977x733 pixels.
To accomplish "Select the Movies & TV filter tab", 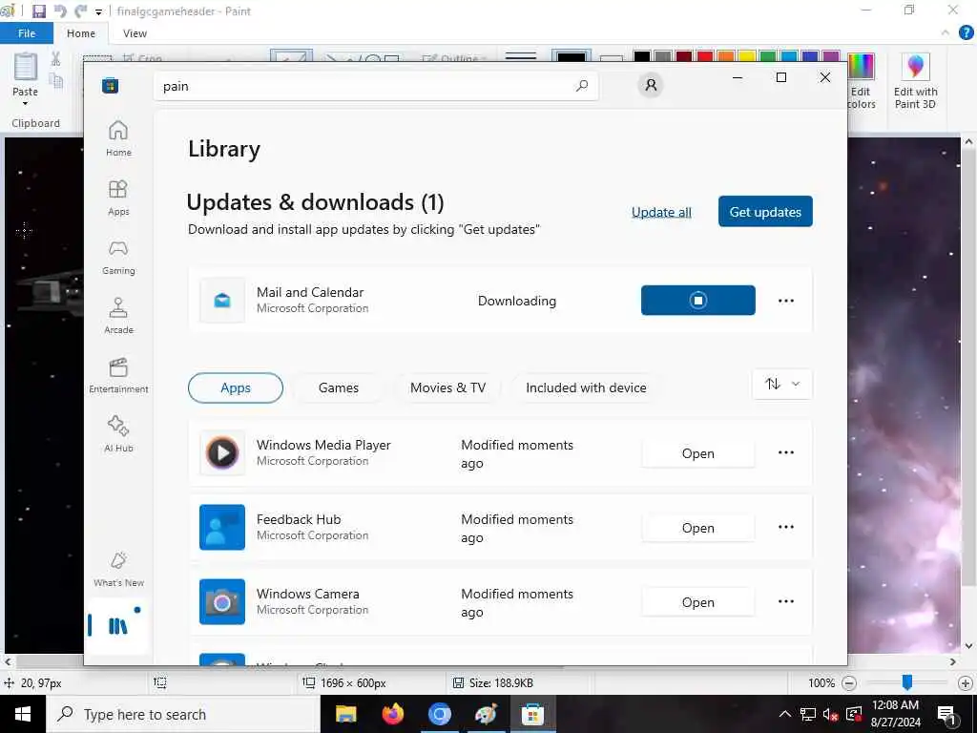I will 448,387.
